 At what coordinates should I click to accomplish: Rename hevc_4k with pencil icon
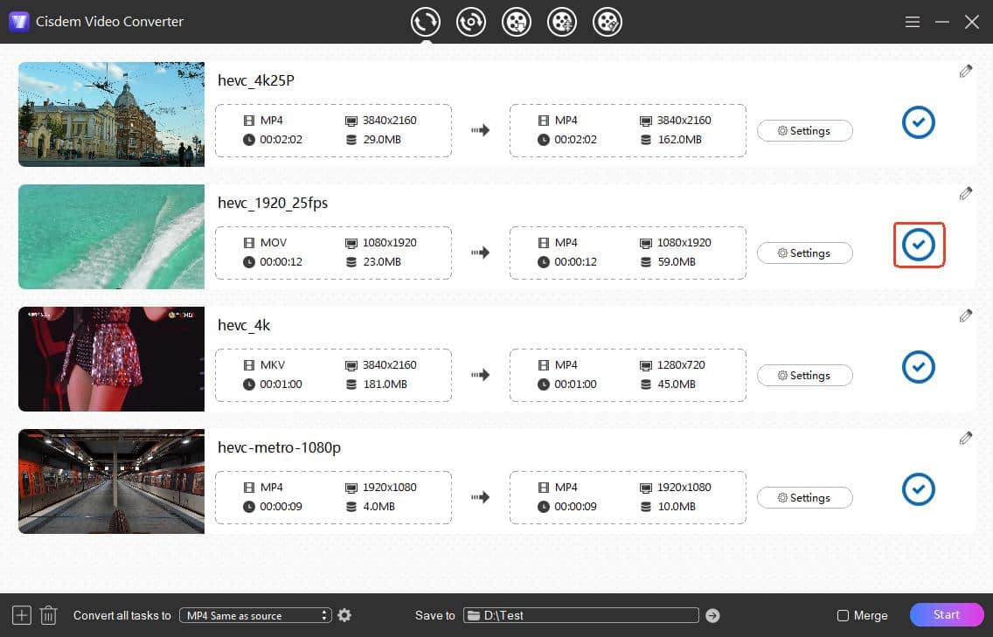click(x=965, y=316)
